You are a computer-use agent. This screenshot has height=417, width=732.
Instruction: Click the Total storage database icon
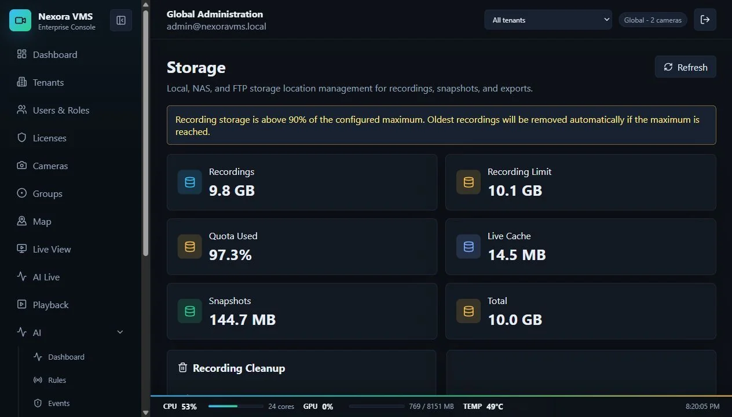[x=469, y=311]
